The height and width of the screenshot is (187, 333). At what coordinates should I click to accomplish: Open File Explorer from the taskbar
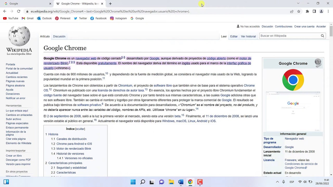point(171,182)
